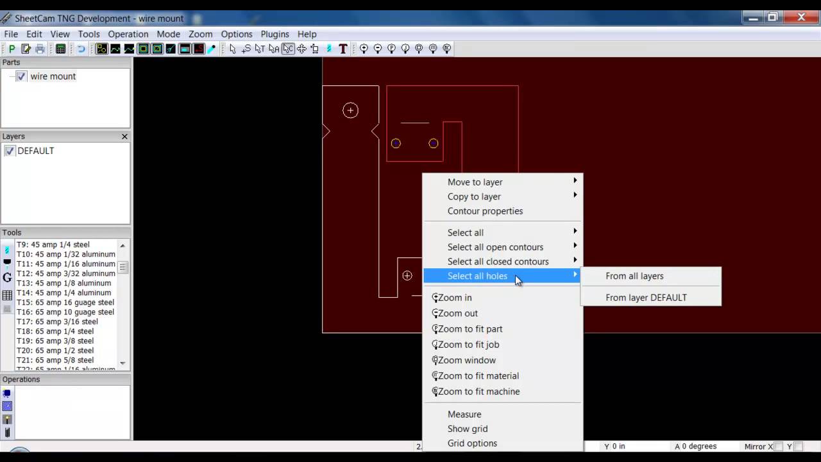This screenshot has height=462, width=821.
Task: Click the magnifier minus zoom-out toolbar icon
Action: click(x=378, y=49)
